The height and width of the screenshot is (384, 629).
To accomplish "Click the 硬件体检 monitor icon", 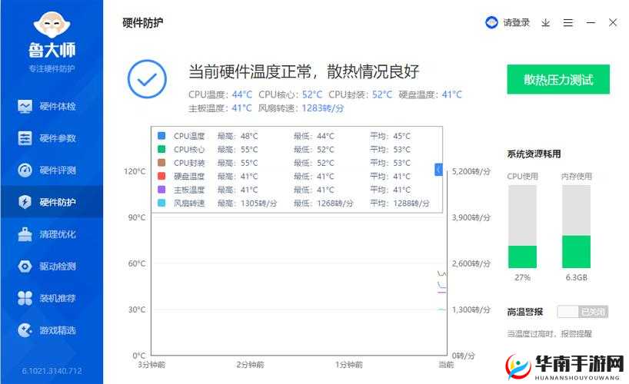I will point(25,106).
